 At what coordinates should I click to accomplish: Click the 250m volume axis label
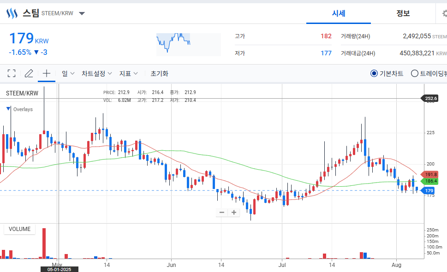pyautogui.click(x=432, y=230)
